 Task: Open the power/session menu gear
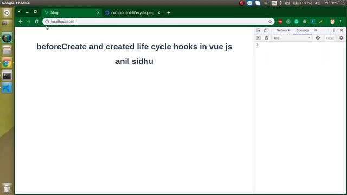343,3
